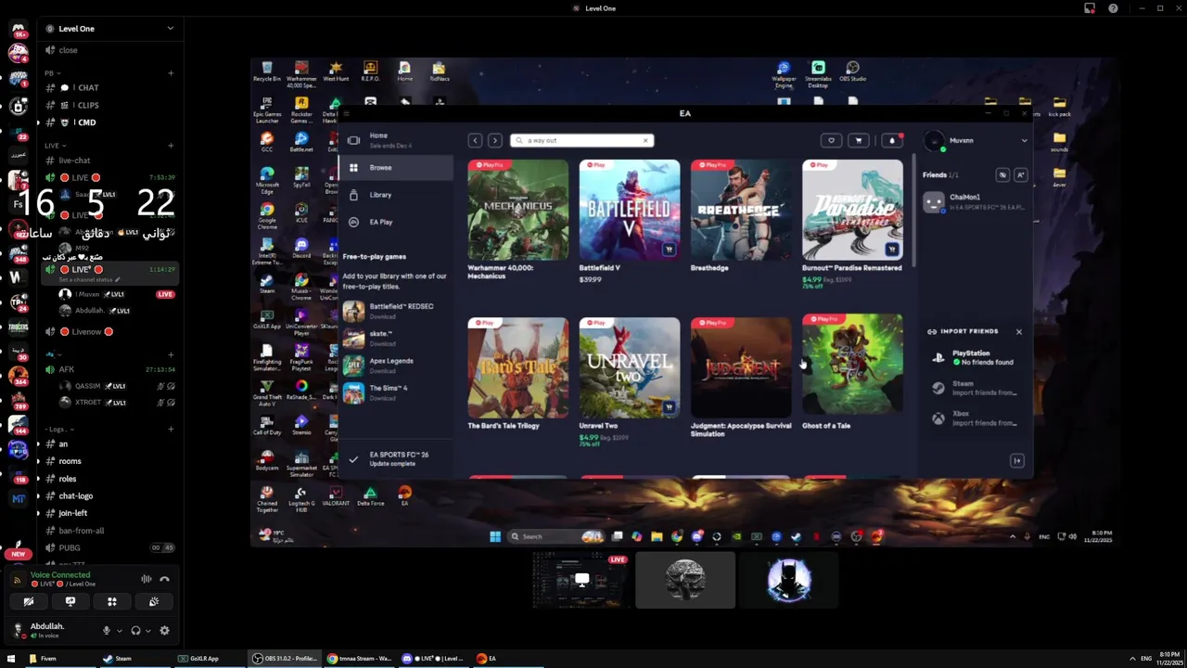Open the EA wishlist heart icon
The height and width of the screenshot is (668, 1187).
[x=831, y=140]
